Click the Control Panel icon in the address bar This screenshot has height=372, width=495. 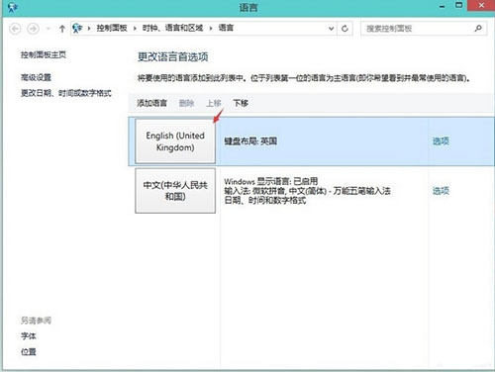[x=77, y=28]
